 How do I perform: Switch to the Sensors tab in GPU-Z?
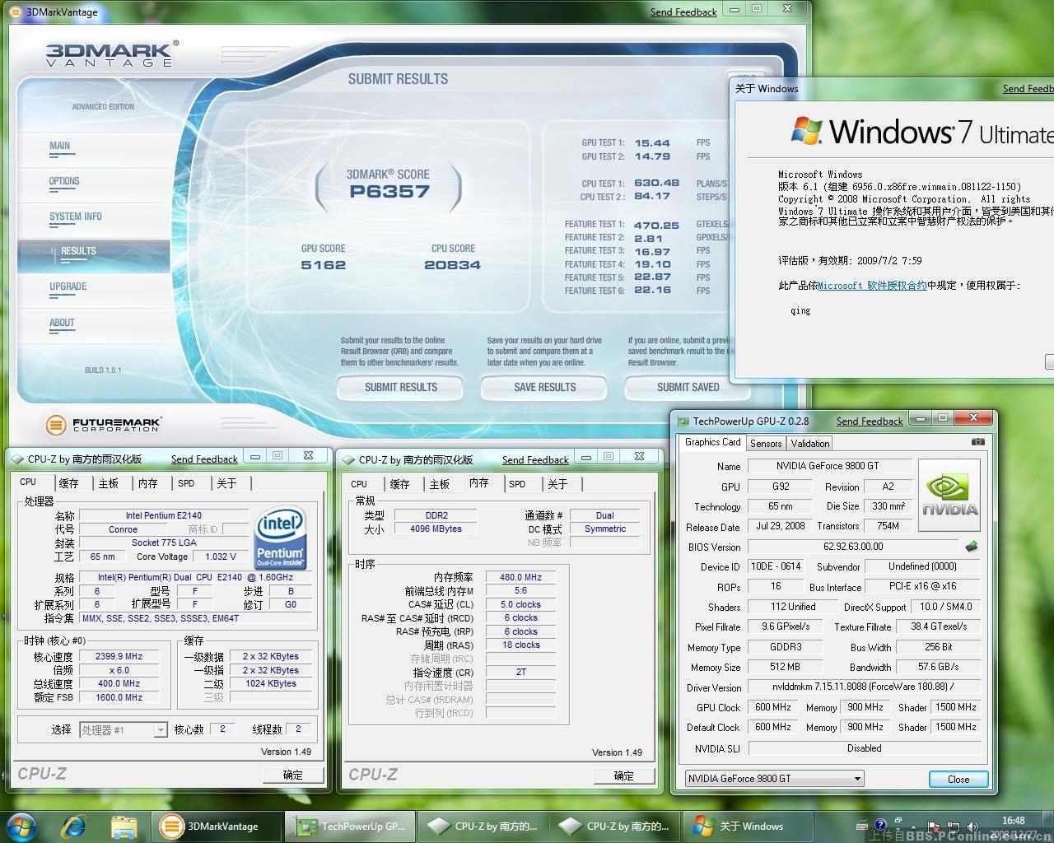click(766, 443)
